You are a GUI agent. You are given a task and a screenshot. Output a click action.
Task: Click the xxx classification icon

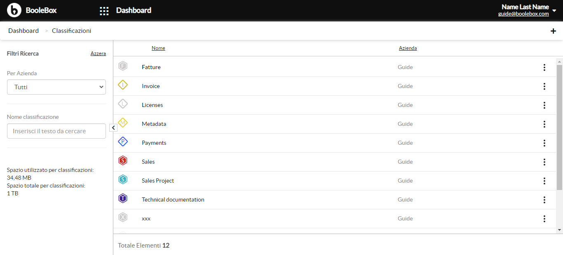point(122,218)
